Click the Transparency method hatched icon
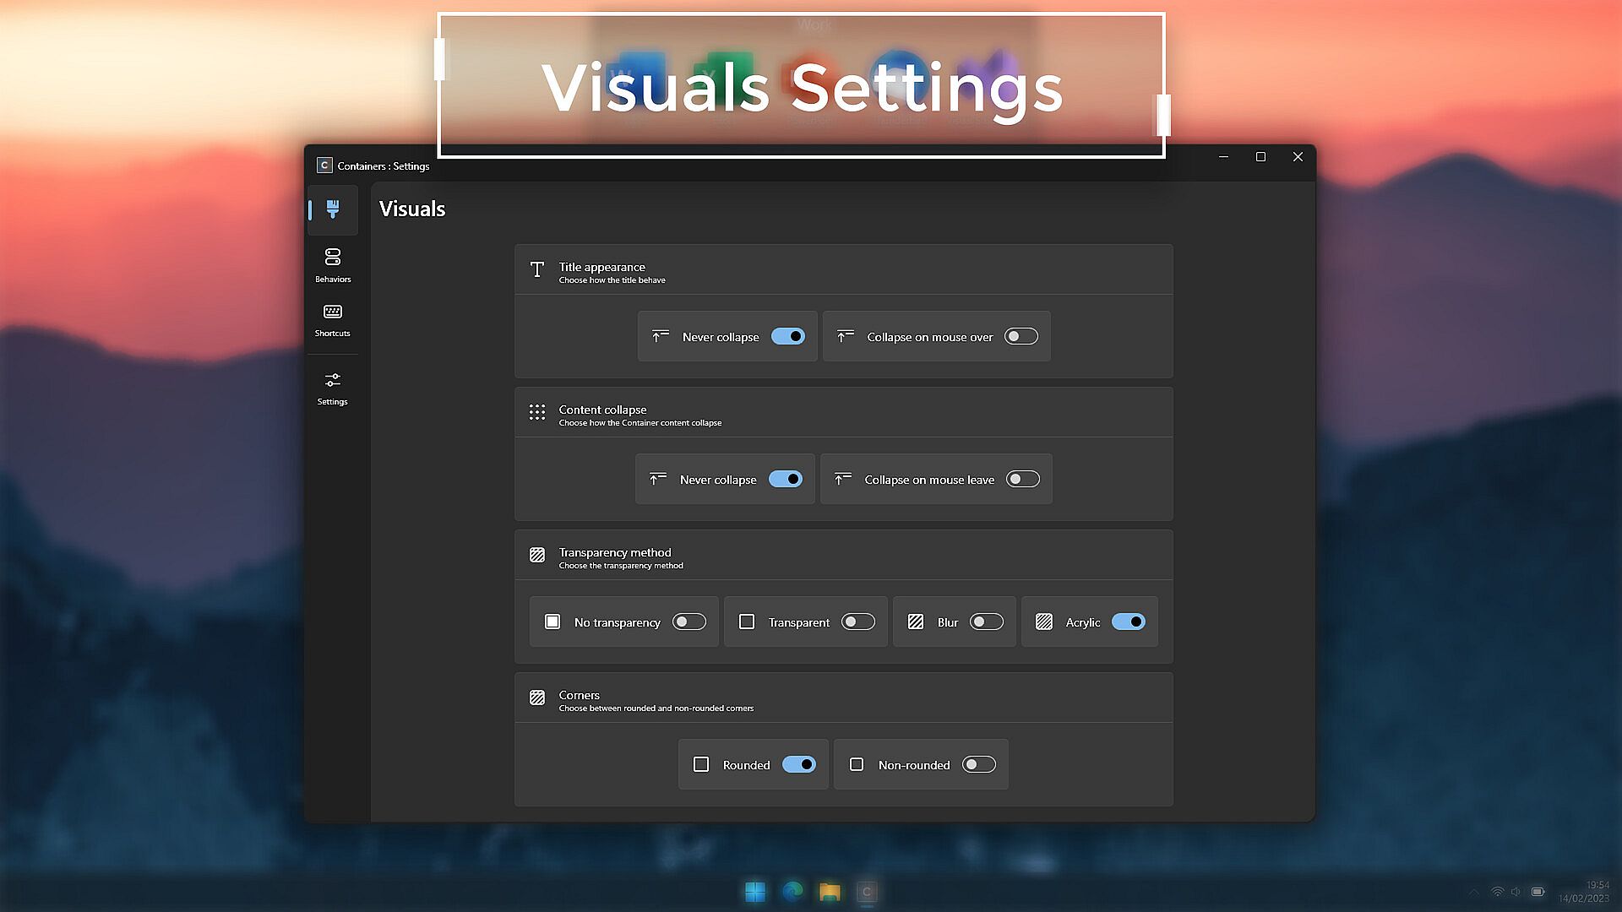 pyautogui.click(x=537, y=555)
